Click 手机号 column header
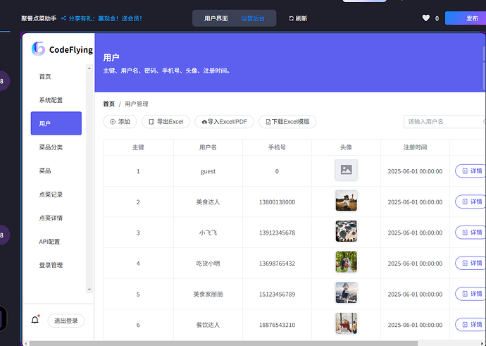486x346 pixels. (x=277, y=147)
